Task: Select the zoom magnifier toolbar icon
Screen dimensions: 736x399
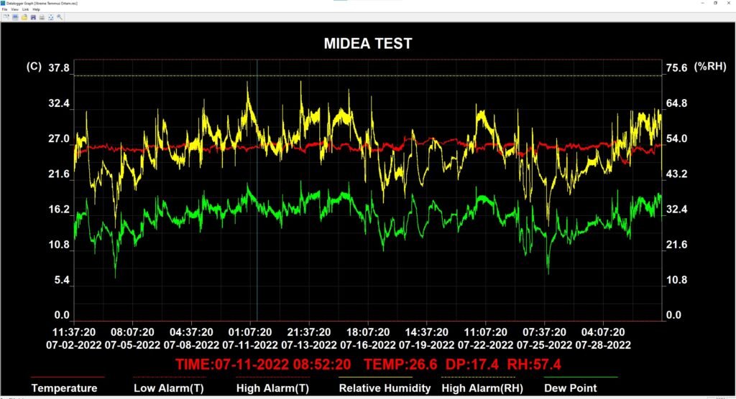Action: tap(60, 17)
